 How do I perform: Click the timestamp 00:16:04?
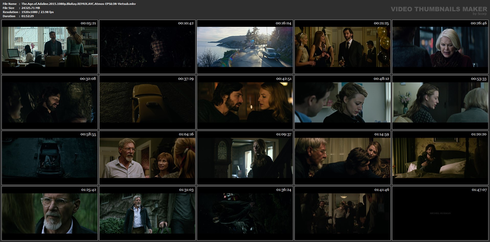pos(283,23)
